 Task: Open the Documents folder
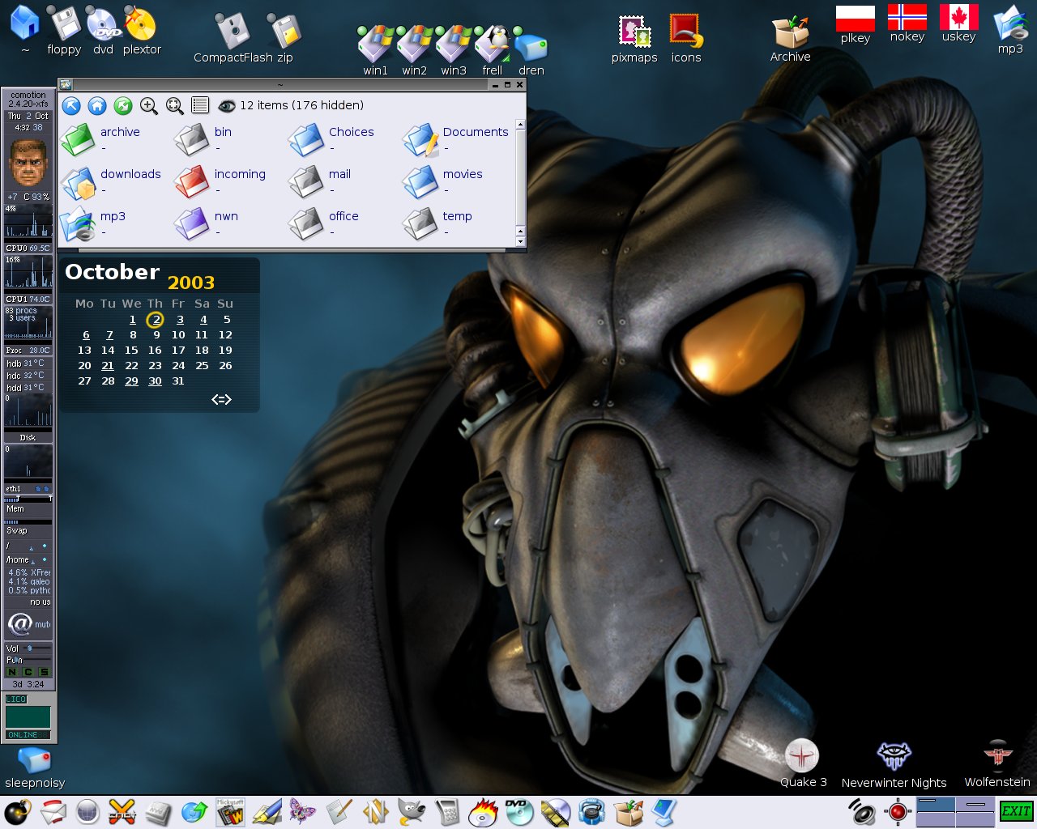click(420, 139)
